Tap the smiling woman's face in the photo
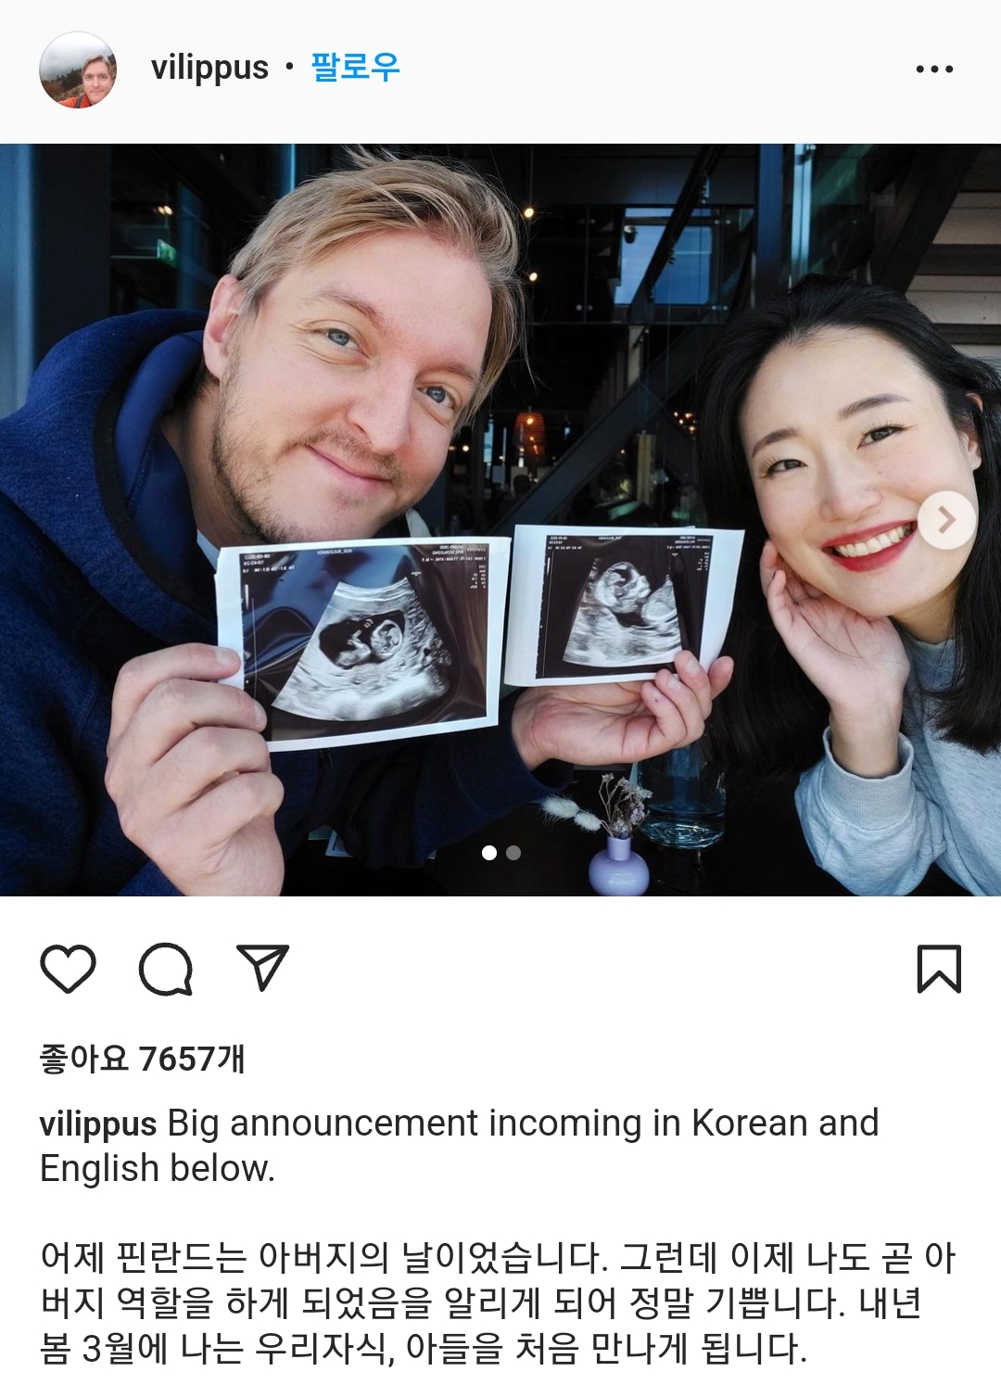This screenshot has height=1397, width=1001. (848, 482)
